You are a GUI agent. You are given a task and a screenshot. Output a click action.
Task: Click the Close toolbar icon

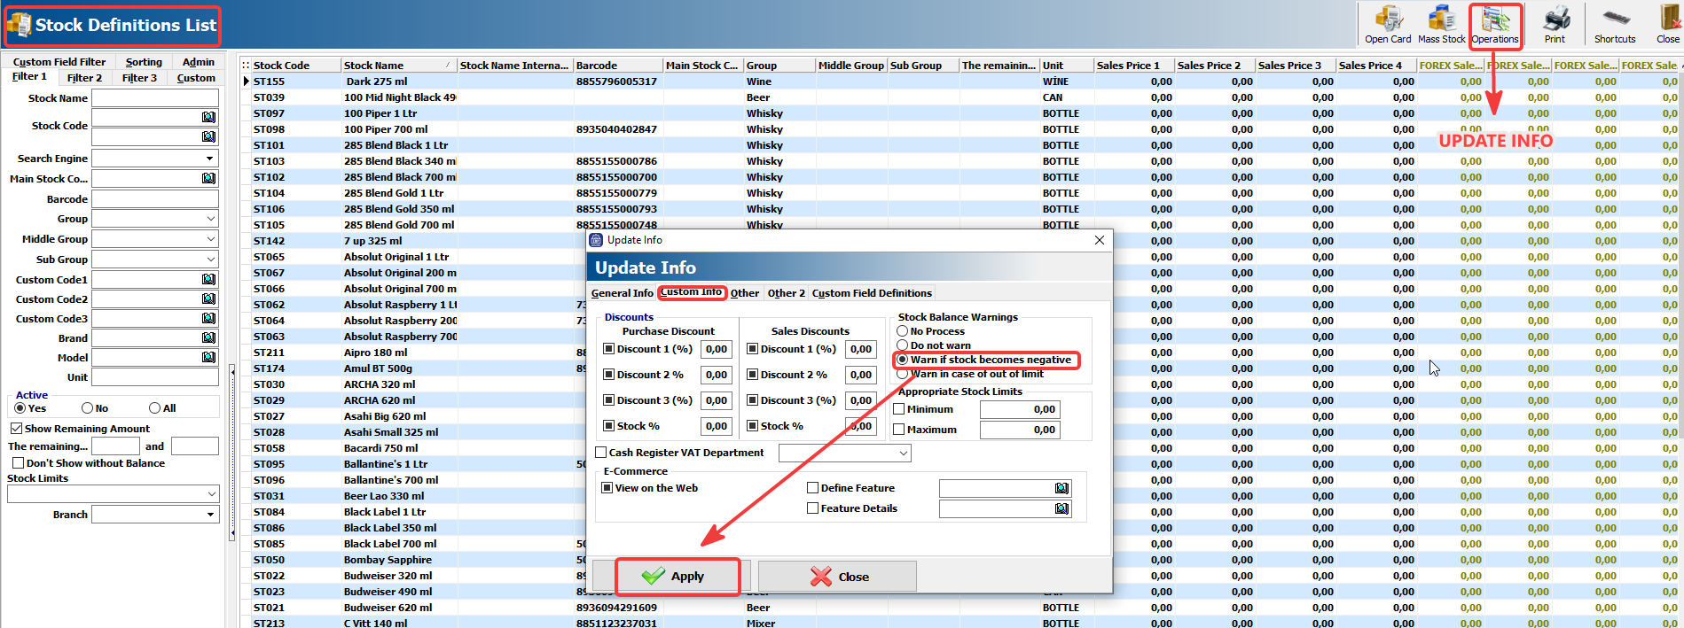click(x=1667, y=24)
